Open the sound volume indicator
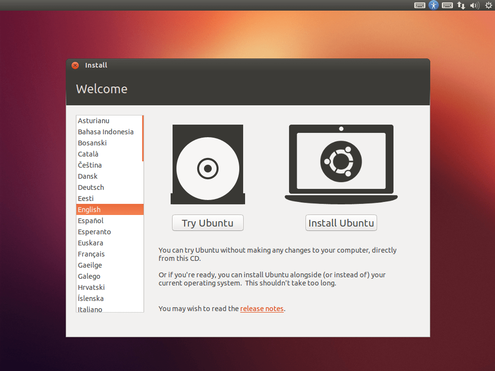This screenshot has width=495, height=371. 474,5
